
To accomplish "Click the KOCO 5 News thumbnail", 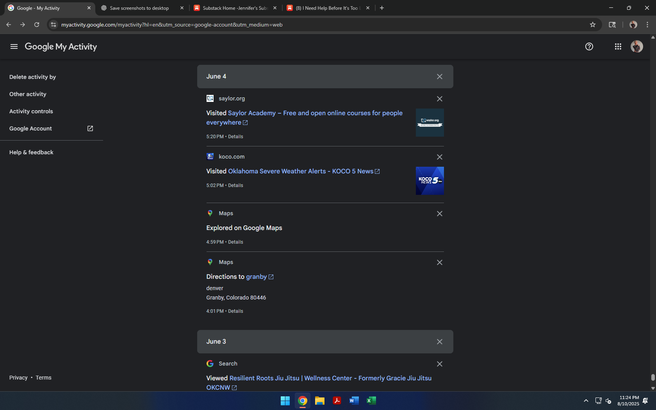I will 430,181.
